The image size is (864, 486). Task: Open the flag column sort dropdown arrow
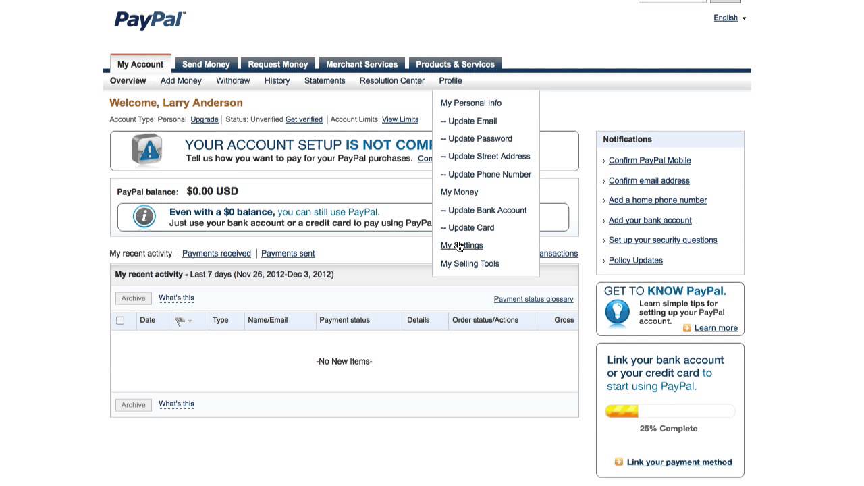tap(190, 321)
